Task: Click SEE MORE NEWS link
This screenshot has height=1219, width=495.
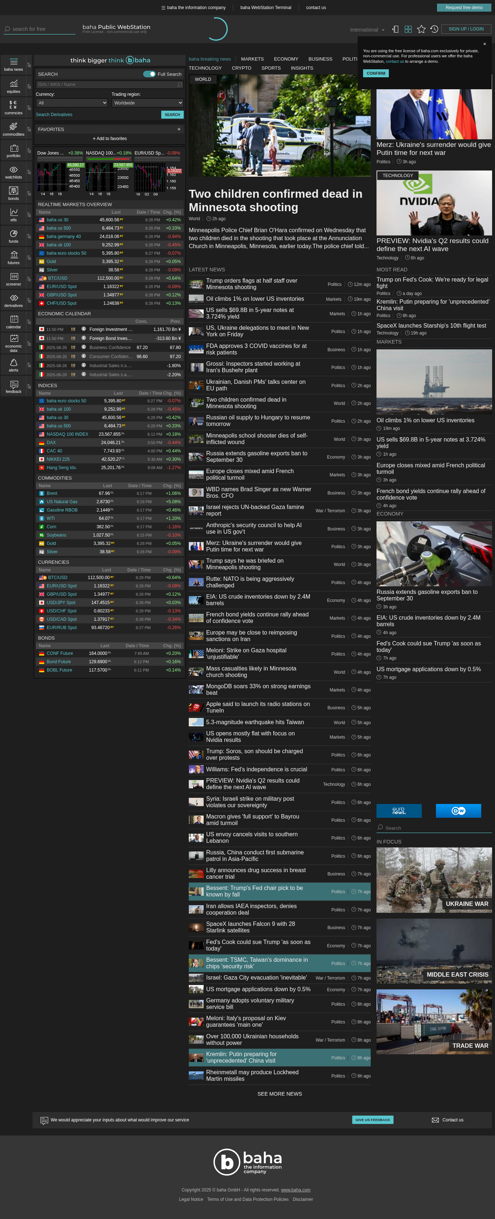Action: 279,1093
